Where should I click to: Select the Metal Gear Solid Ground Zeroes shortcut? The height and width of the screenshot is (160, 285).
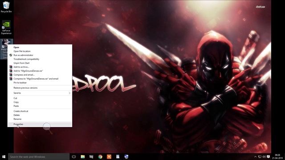tap(4, 49)
